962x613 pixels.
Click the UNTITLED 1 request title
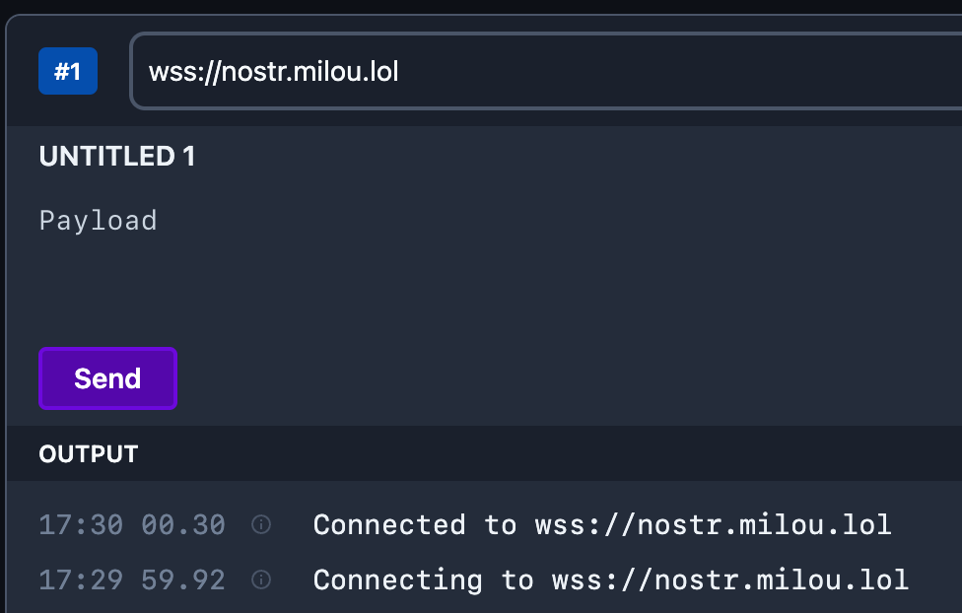115,156
